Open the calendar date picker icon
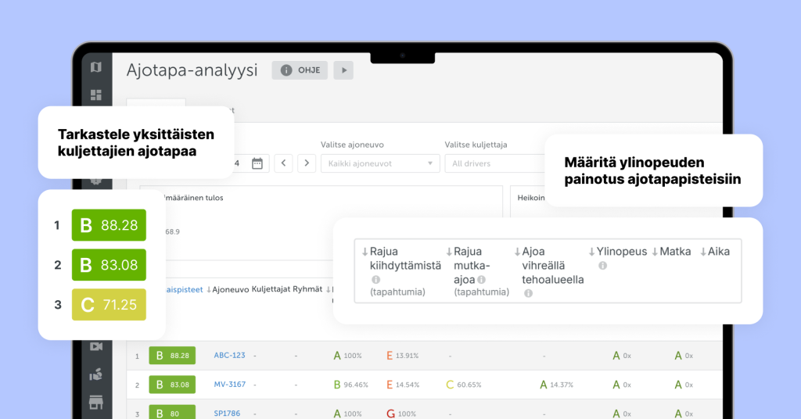This screenshot has height=419, width=801. tap(257, 163)
